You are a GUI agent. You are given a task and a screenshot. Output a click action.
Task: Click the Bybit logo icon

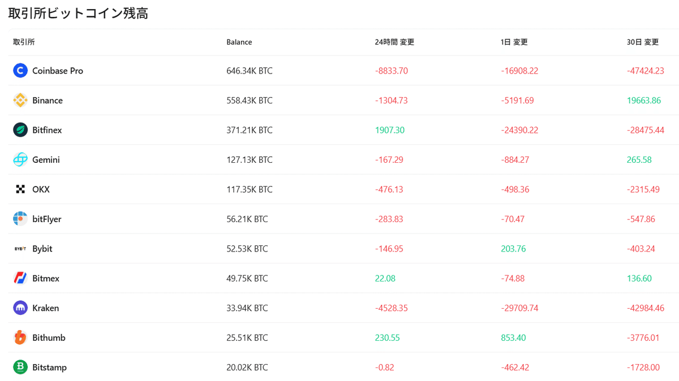point(20,249)
